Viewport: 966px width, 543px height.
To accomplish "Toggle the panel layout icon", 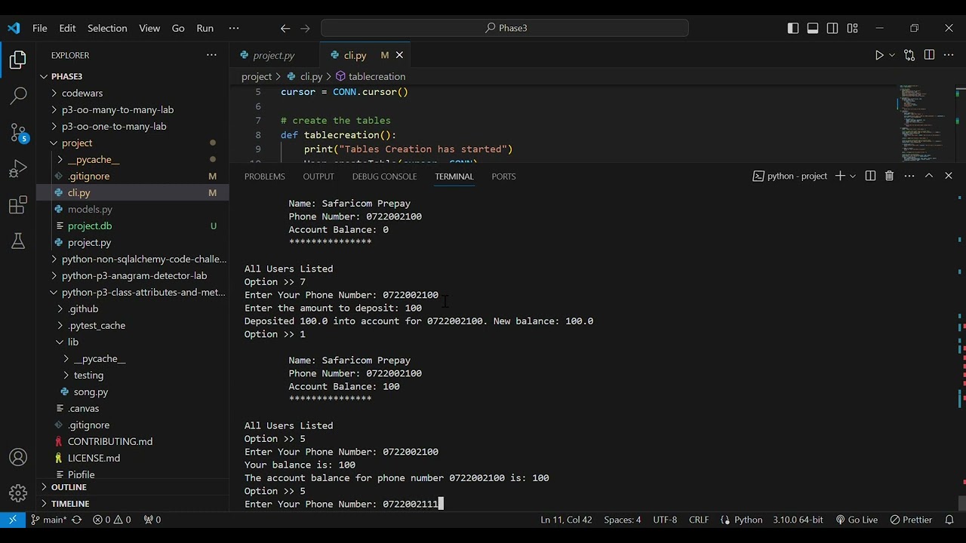I will coord(813,28).
